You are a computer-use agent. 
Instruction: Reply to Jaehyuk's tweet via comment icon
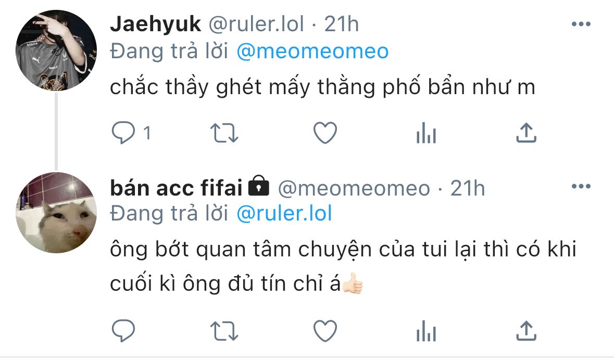[x=123, y=133]
